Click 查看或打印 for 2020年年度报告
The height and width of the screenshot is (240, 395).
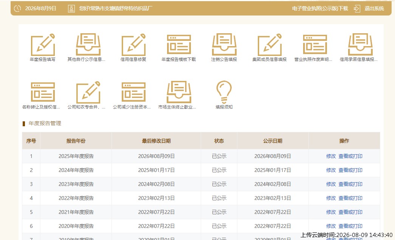point(350,226)
